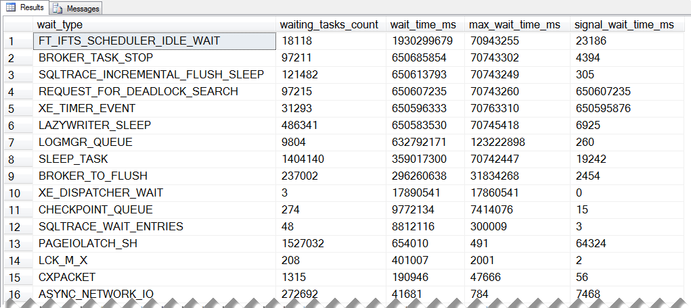Click max wait time value 31834268
The width and height of the screenshot is (691, 308).
[x=517, y=176]
